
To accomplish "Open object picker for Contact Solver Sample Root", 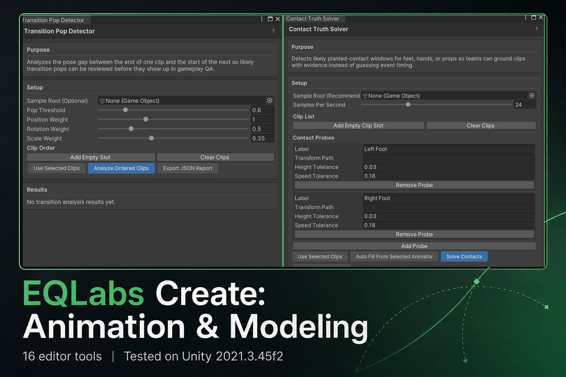I will pos(532,96).
